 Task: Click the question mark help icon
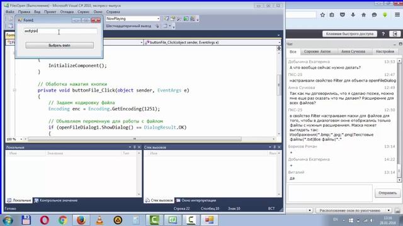[x=383, y=34]
